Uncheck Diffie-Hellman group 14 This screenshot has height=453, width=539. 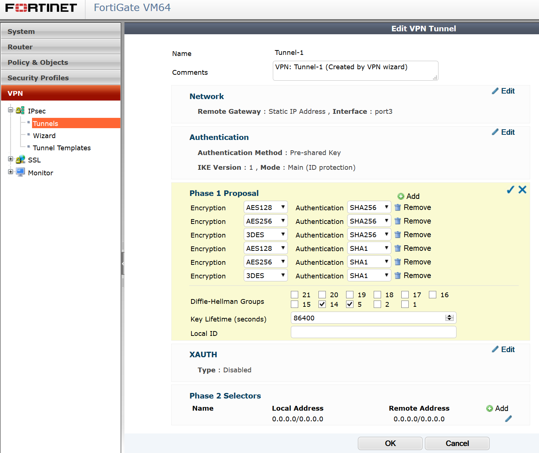click(322, 304)
